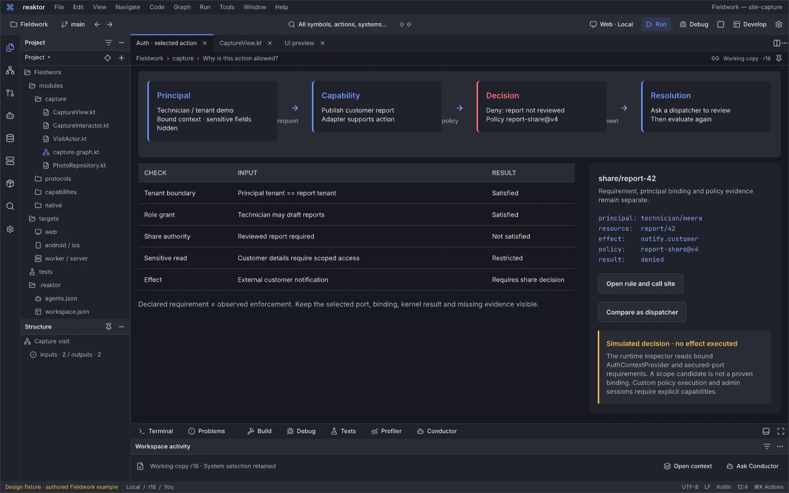Pin the Working copy r18 indicator
Screen dimensions: 789x493
779,58
